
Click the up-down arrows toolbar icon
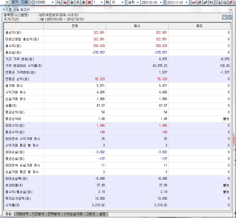click(211, 2)
